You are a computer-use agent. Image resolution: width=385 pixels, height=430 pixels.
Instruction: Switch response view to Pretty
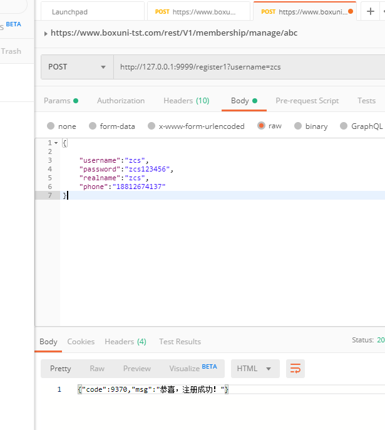(60, 368)
